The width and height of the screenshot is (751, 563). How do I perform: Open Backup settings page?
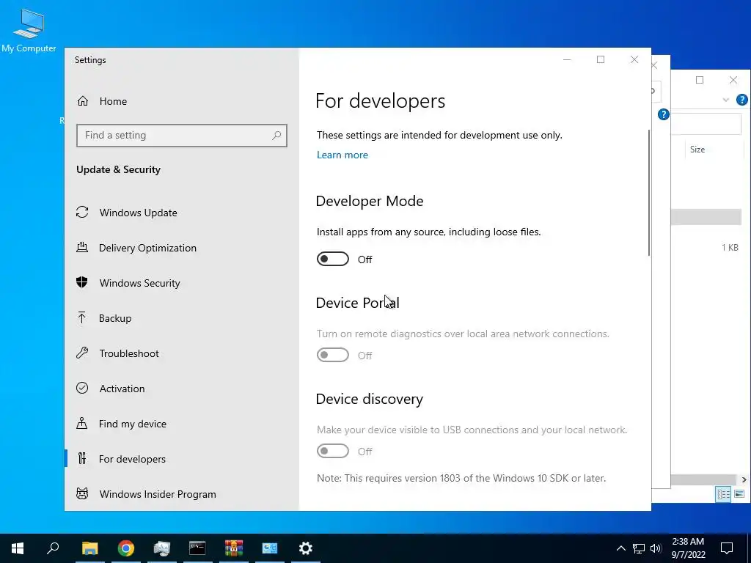pyautogui.click(x=115, y=318)
